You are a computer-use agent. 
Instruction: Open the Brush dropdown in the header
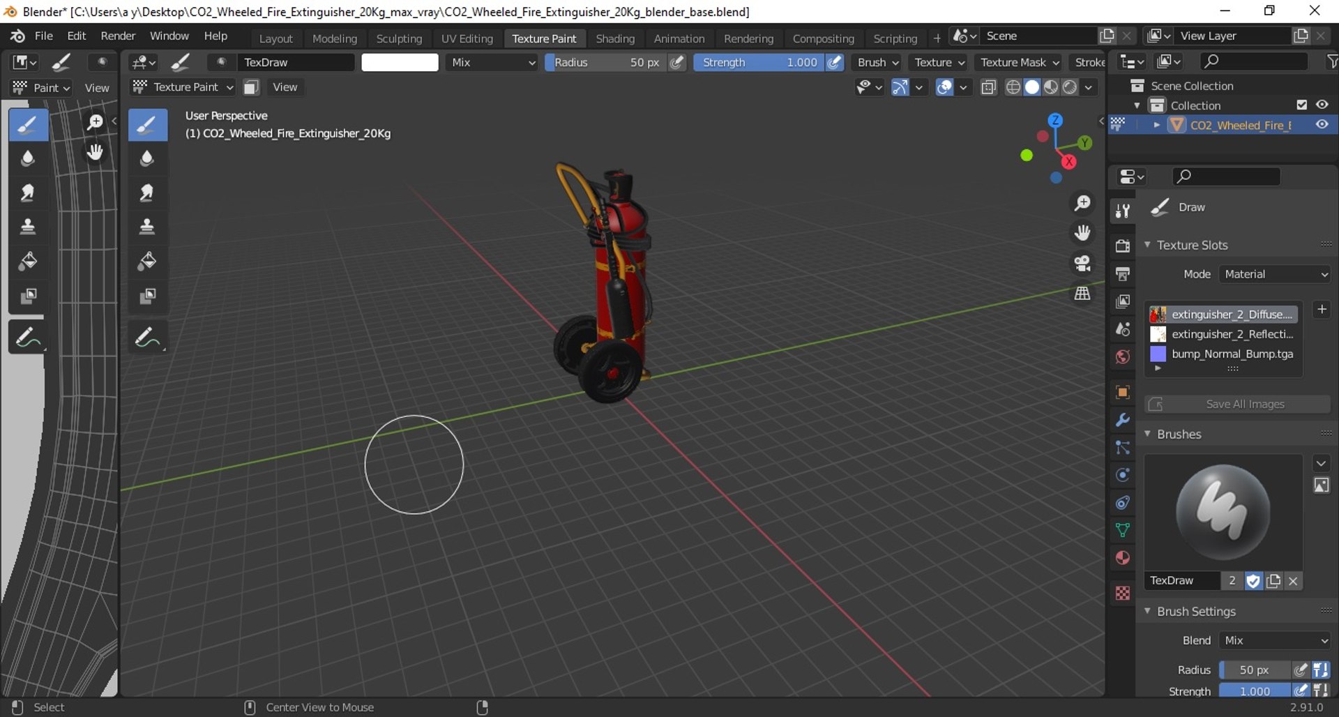point(878,62)
